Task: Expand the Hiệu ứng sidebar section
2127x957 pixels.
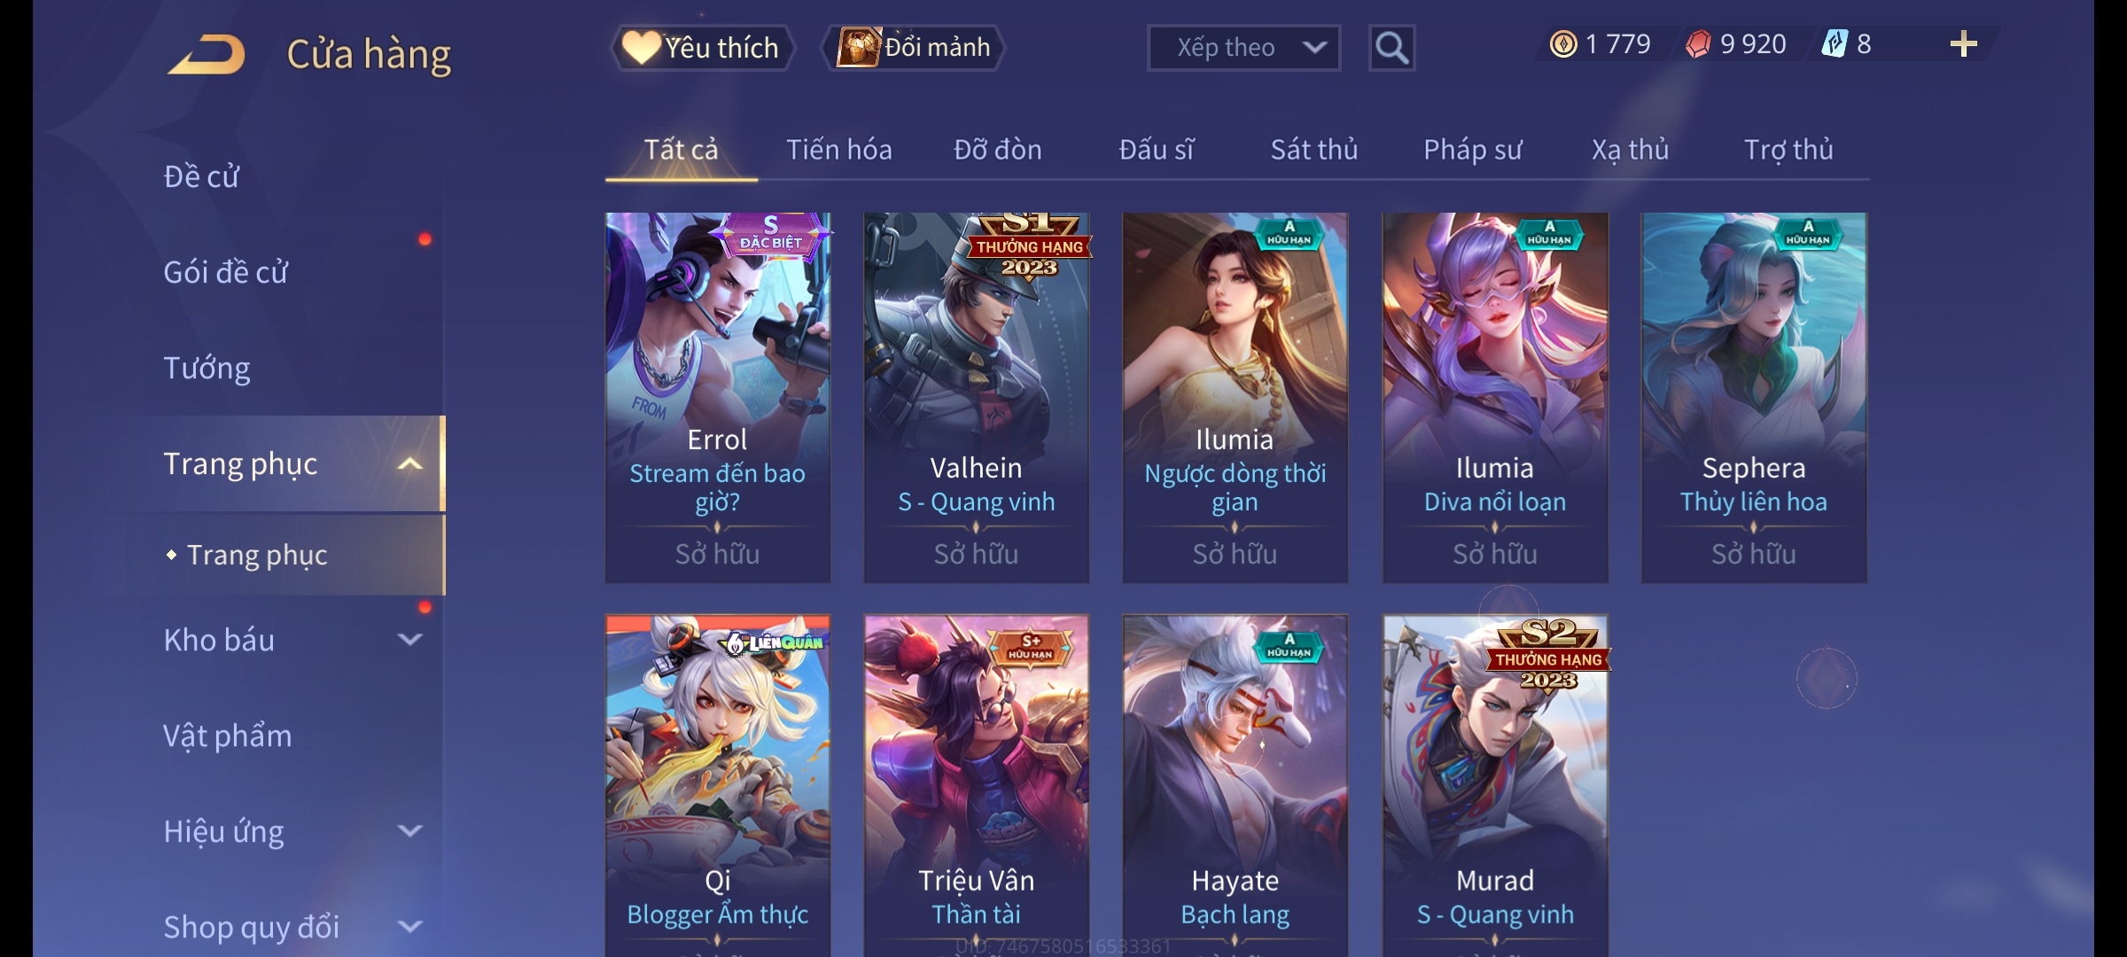Action: click(409, 830)
